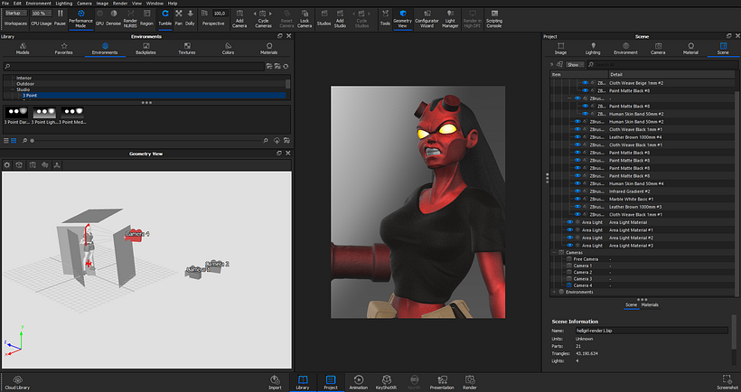Image resolution: width=741 pixels, height=392 pixels.
Task: Click the Add Camera toolbar button
Action: (239, 18)
